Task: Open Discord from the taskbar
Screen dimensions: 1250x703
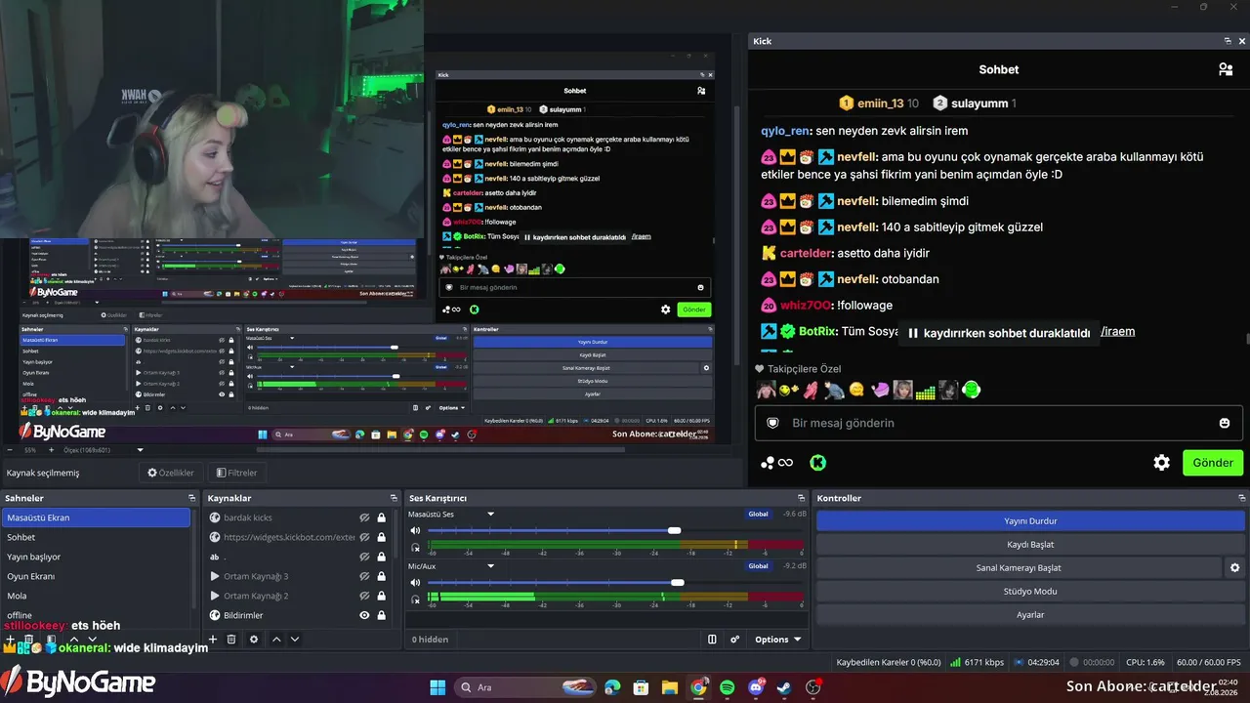Action: (x=756, y=687)
